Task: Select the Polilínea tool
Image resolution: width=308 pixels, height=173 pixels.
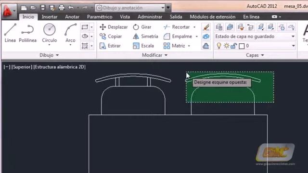Action: pos(28,33)
